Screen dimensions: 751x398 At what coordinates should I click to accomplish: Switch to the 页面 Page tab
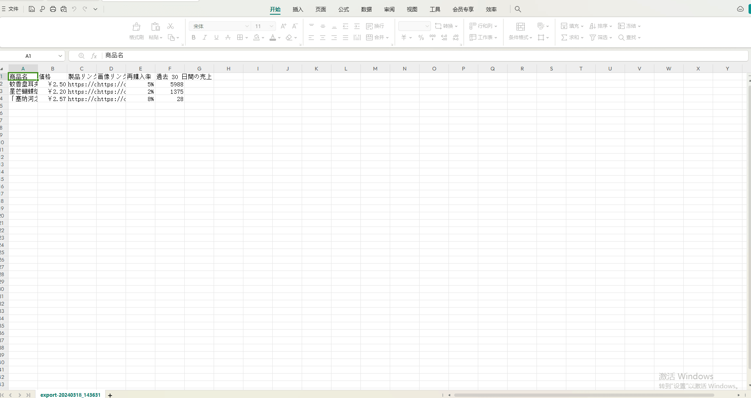(321, 9)
